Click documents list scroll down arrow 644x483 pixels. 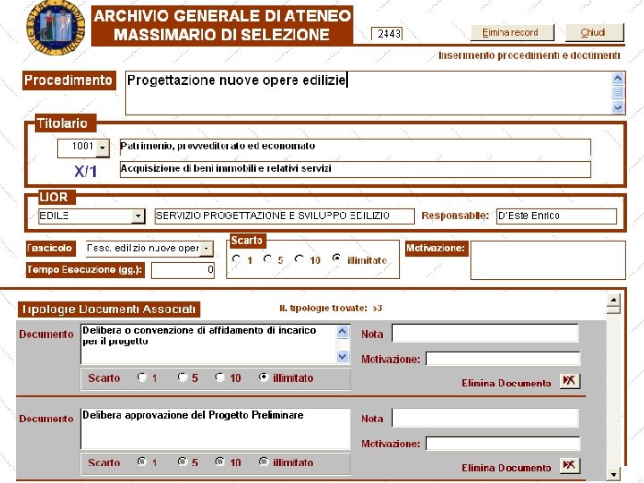click(x=614, y=474)
